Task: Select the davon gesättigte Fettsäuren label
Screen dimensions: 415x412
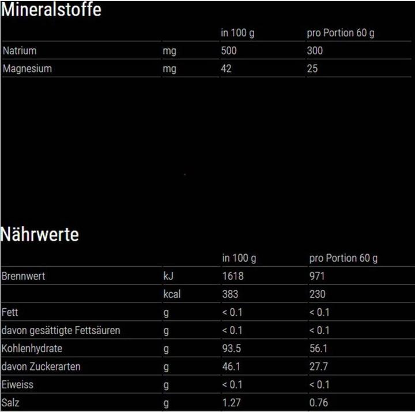Action: pyautogui.click(x=61, y=331)
